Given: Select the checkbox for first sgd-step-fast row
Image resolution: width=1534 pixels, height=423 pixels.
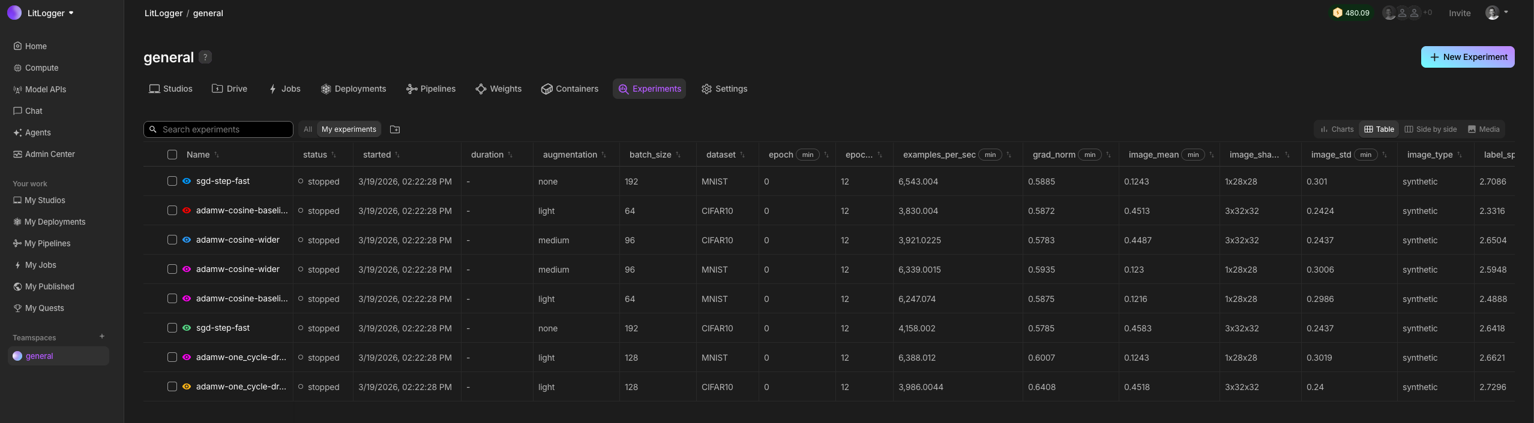Looking at the screenshot, I should [172, 181].
